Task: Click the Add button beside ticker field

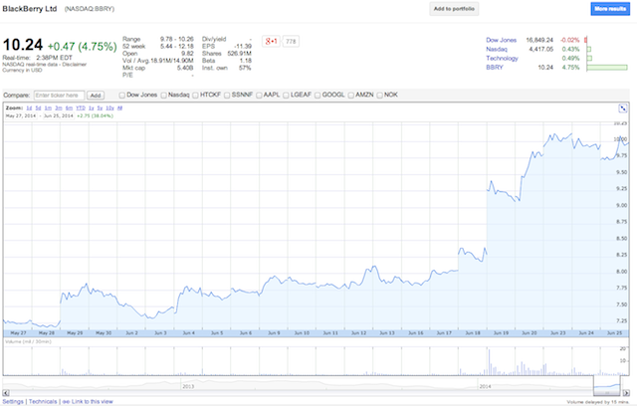Action: [96, 96]
